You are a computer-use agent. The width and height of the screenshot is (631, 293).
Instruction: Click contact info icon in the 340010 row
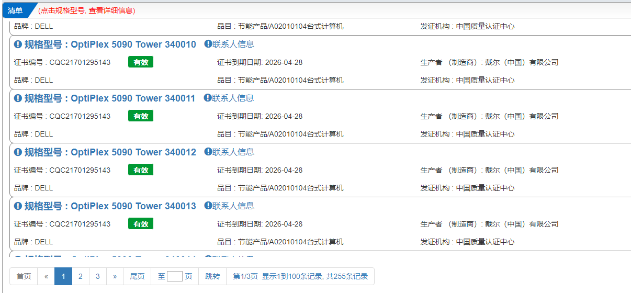point(208,44)
